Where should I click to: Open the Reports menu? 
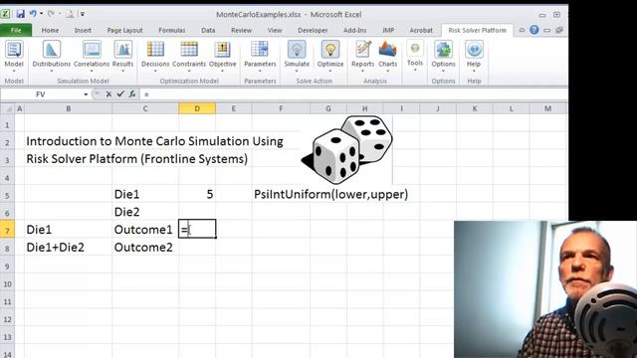click(x=362, y=55)
